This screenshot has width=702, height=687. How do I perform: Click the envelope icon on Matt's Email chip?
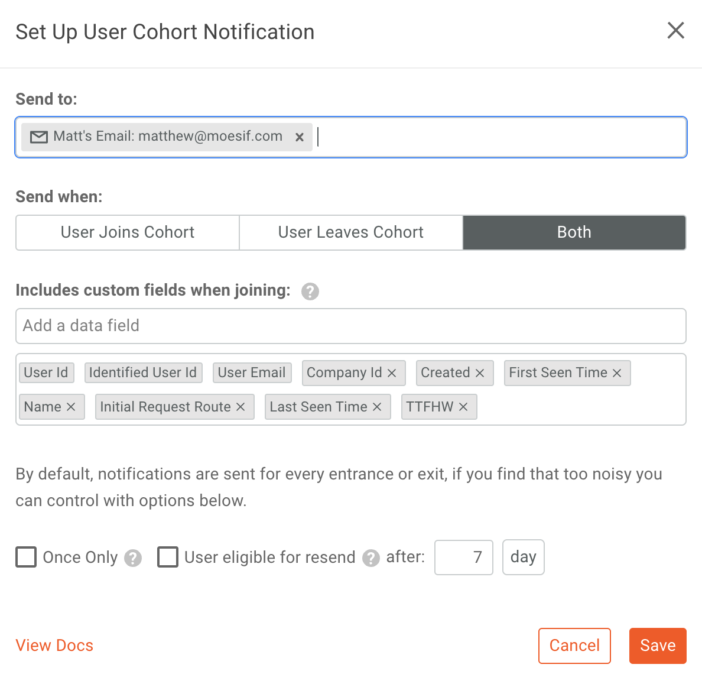click(x=38, y=137)
